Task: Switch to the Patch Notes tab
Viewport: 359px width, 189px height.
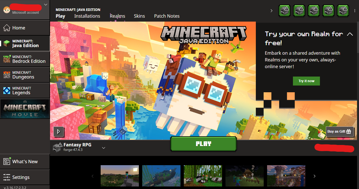Action: pyautogui.click(x=167, y=16)
